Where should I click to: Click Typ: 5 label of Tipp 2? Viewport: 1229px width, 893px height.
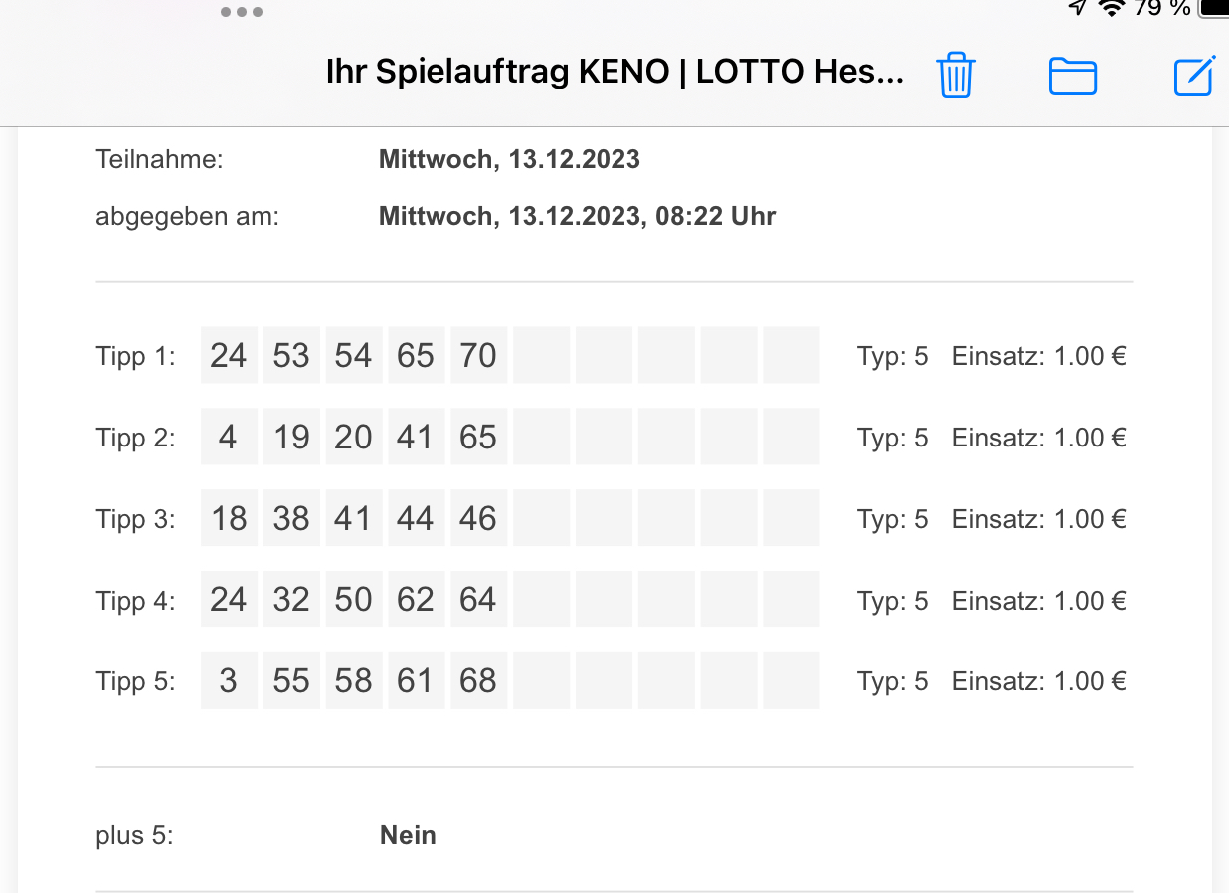click(x=892, y=438)
